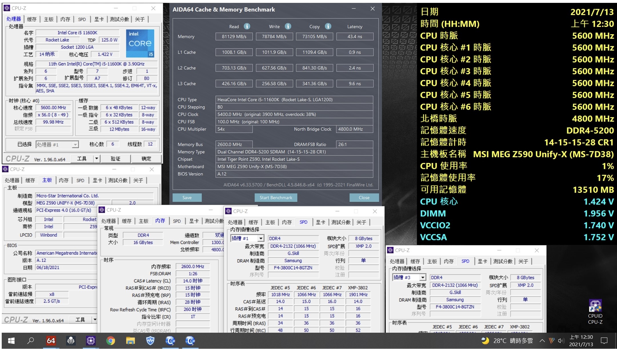Select 显卡 tab in SPD slot #1 window
This screenshot has width=617, height=349.
[x=320, y=222]
